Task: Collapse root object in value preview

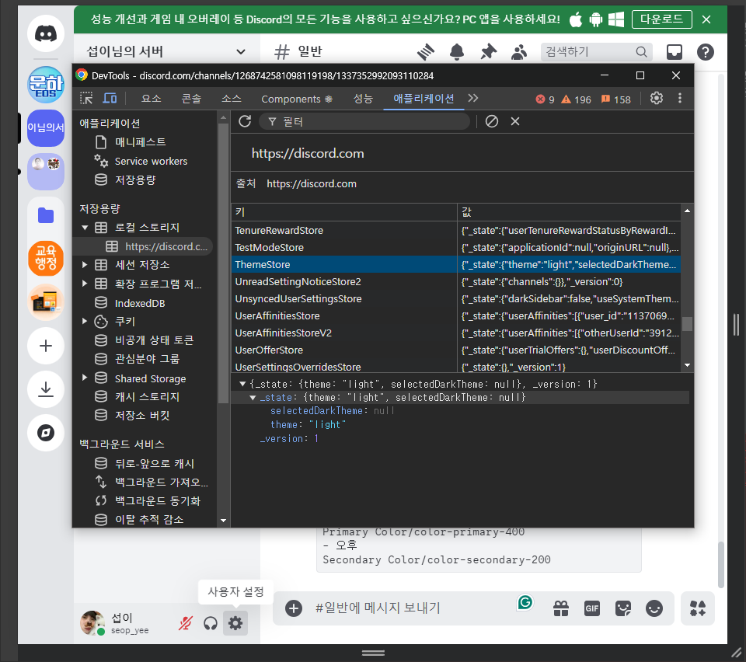Action: (242, 384)
